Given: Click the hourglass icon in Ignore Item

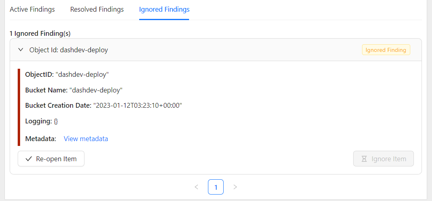Looking at the screenshot, I should 364,159.
